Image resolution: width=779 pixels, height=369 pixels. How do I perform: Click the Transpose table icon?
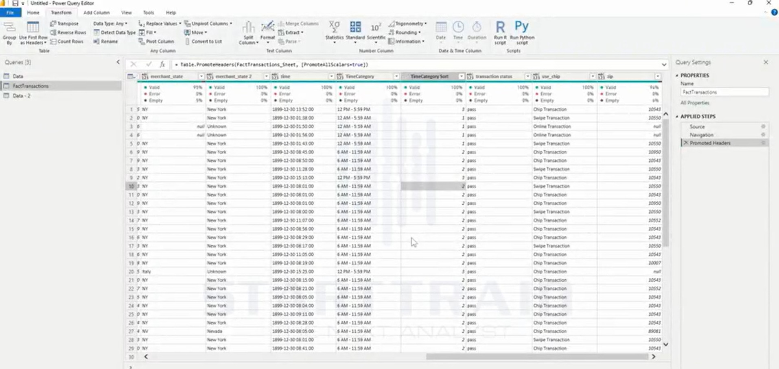64,24
